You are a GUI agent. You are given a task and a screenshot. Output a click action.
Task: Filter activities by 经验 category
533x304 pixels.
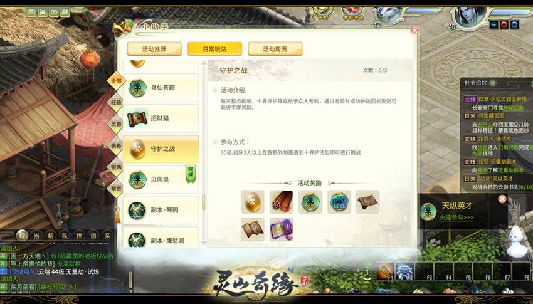[116, 102]
